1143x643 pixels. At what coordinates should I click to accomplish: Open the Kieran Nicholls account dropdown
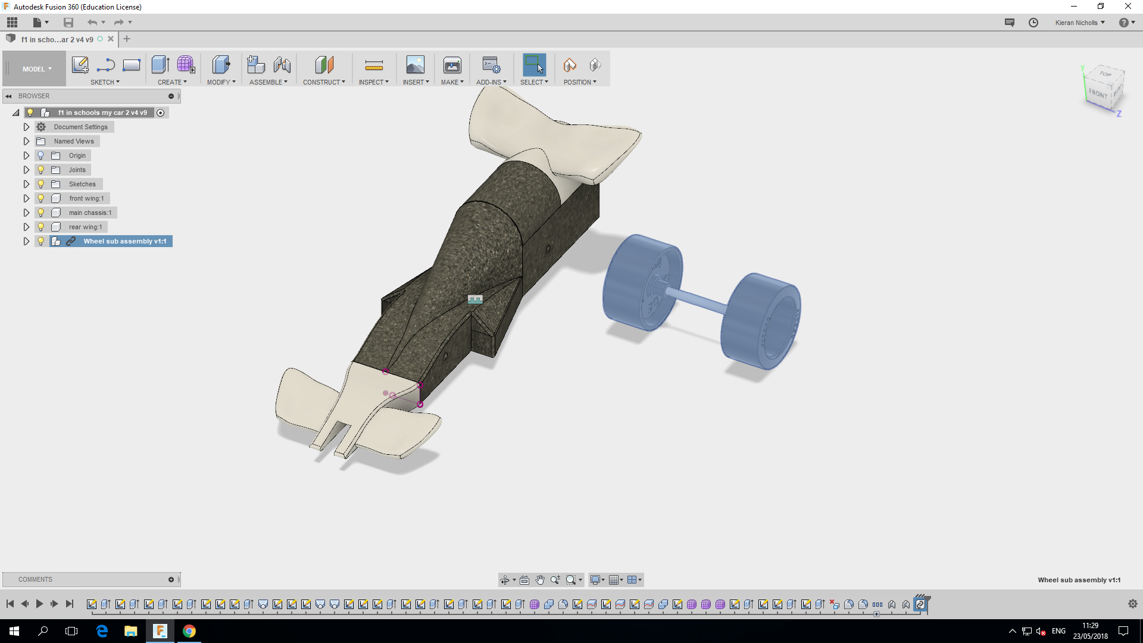pos(1080,23)
